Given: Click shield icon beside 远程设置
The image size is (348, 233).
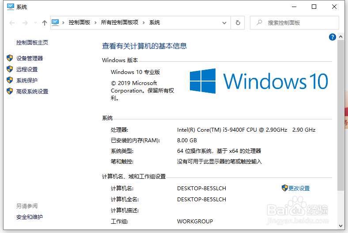Looking at the screenshot, I should pyautogui.click(x=10, y=69).
